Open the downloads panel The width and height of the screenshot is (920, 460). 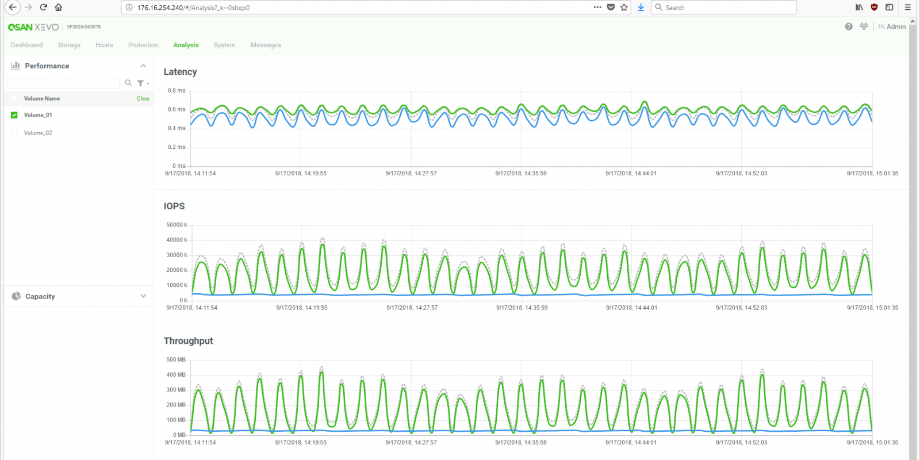[641, 7]
